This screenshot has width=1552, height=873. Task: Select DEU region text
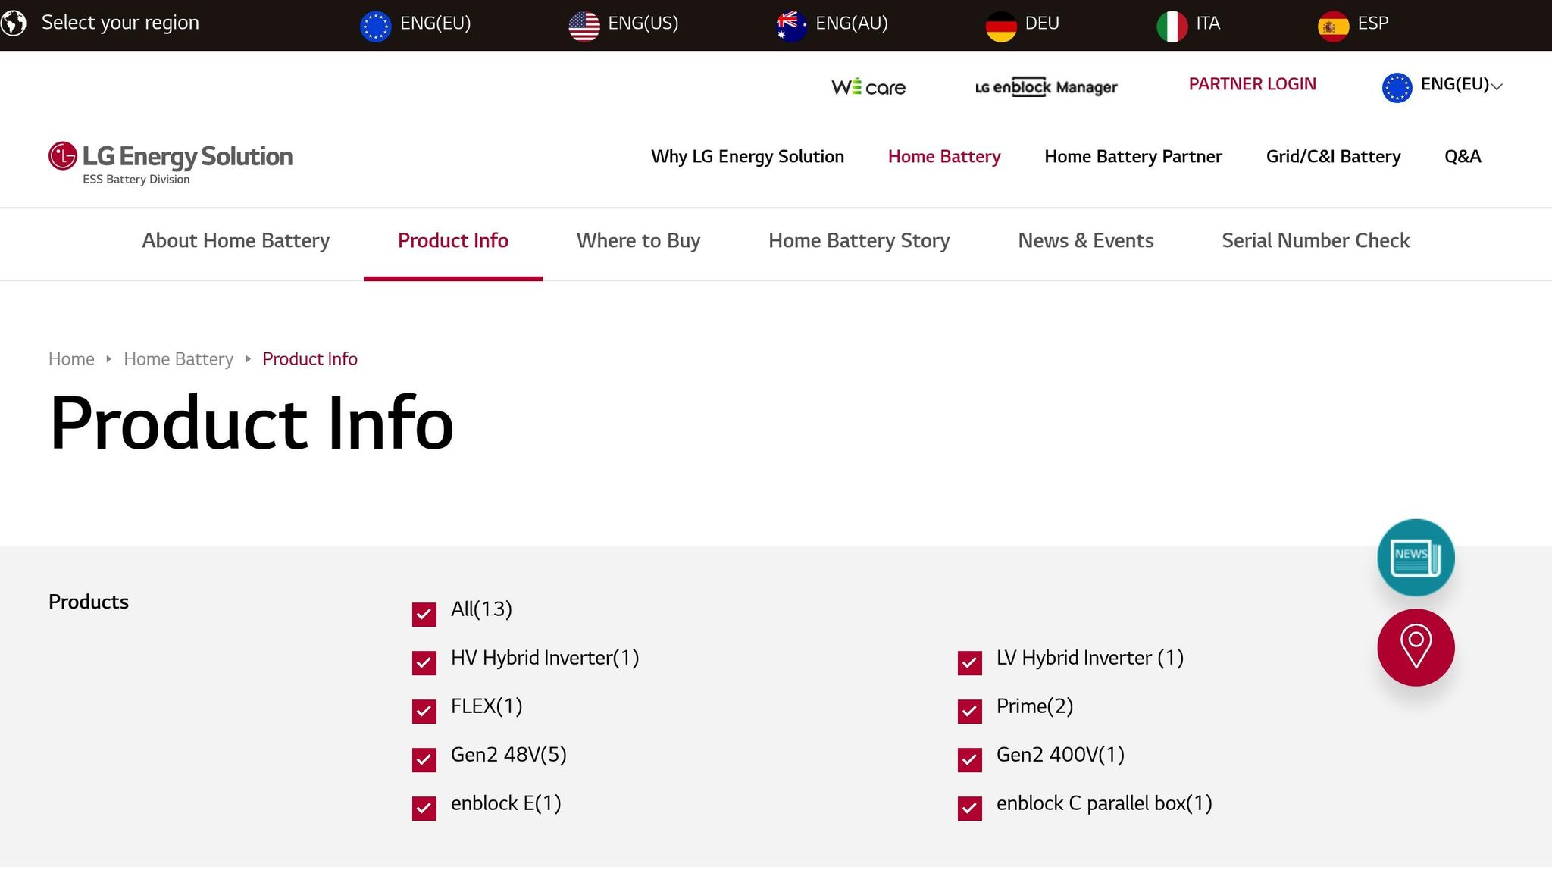[x=1042, y=23]
